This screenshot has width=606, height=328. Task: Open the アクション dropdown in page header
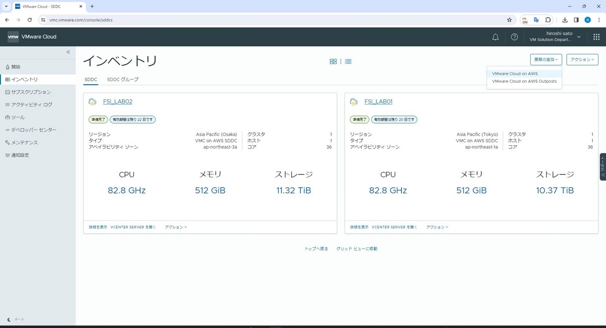(582, 60)
